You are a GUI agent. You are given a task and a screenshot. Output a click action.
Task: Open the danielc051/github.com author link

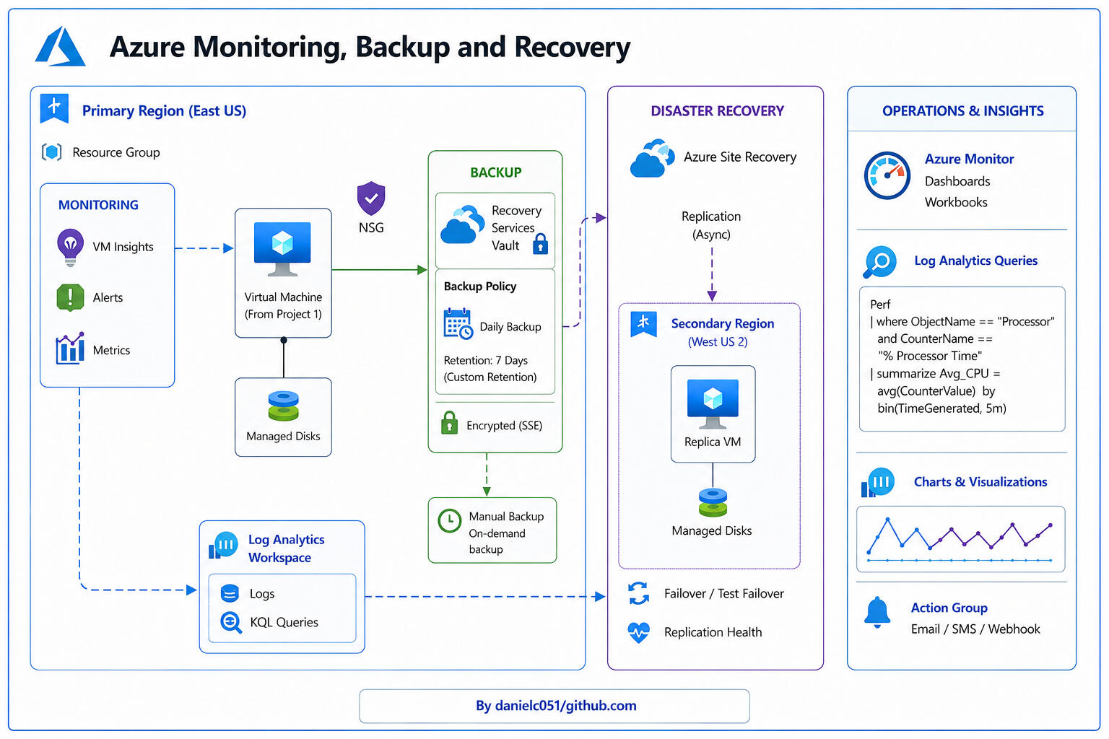click(x=556, y=706)
